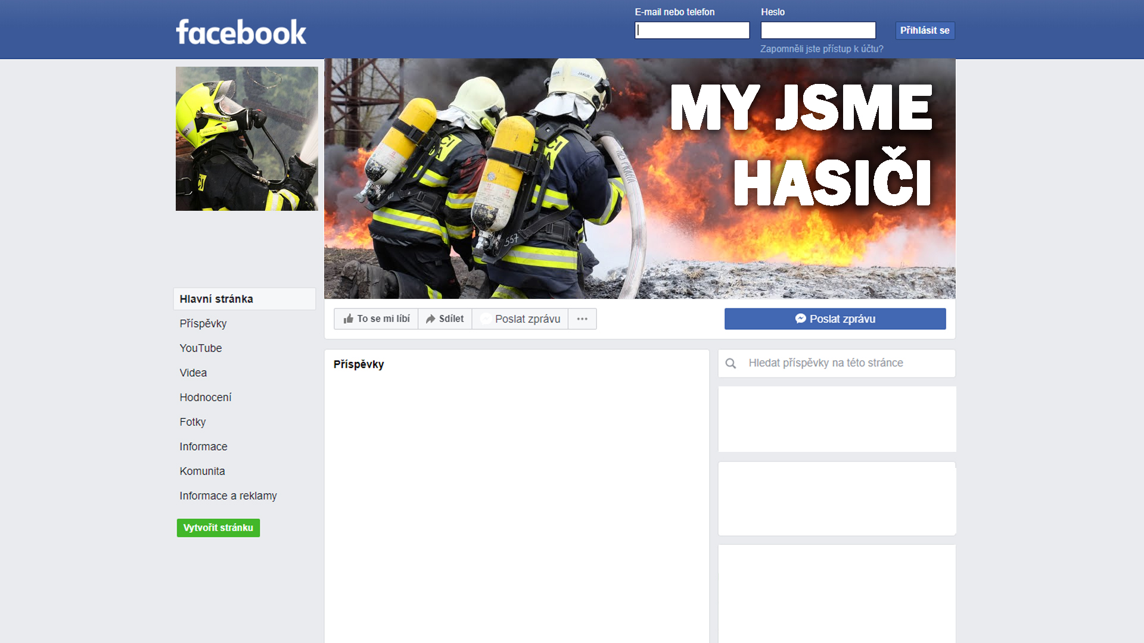Click the Facebook logo
This screenshot has height=643, width=1144.
(x=241, y=32)
